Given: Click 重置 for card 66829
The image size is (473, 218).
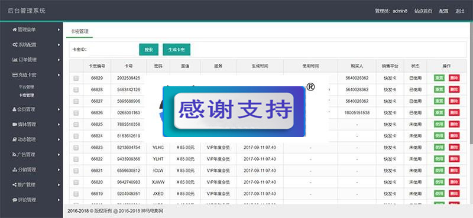Looking at the screenshot, I should (x=439, y=78).
